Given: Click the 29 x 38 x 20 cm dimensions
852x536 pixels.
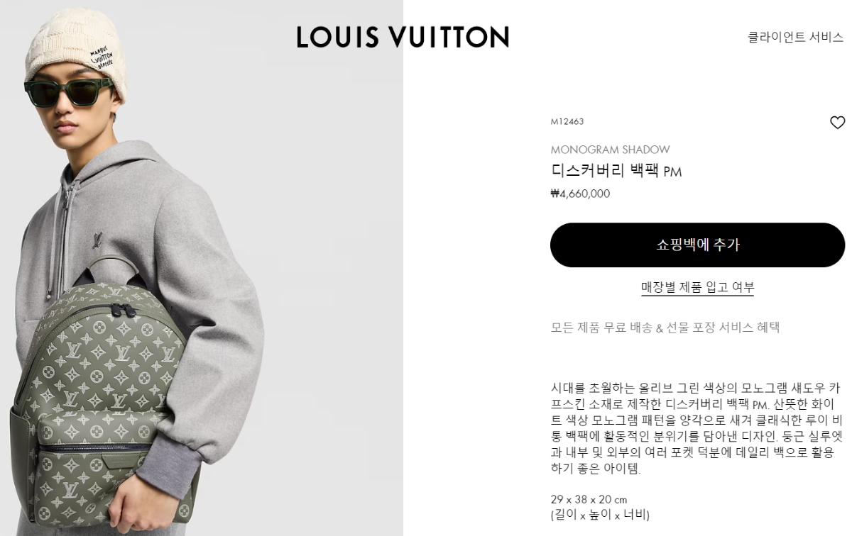Looking at the screenshot, I should (x=589, y=499).
